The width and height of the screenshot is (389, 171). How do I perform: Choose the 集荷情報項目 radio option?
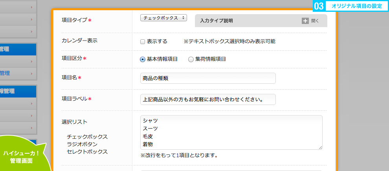(x=191, y=59)
